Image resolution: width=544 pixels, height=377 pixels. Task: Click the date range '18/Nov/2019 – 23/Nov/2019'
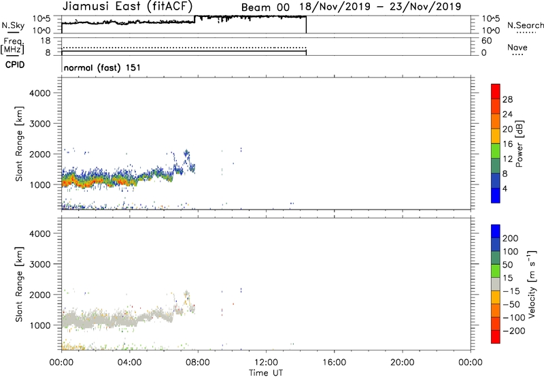click(x=380, y=7)
